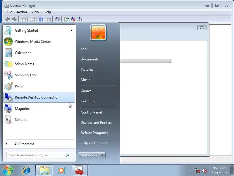234x176 pixels.
Task: Open Windows Explorer folder taskbar icon
Action: tap(44, 170)
